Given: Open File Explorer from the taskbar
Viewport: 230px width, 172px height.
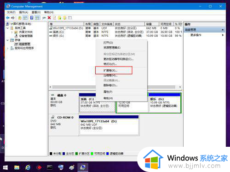Looking at the screenshot, I should tap(17, 167).
